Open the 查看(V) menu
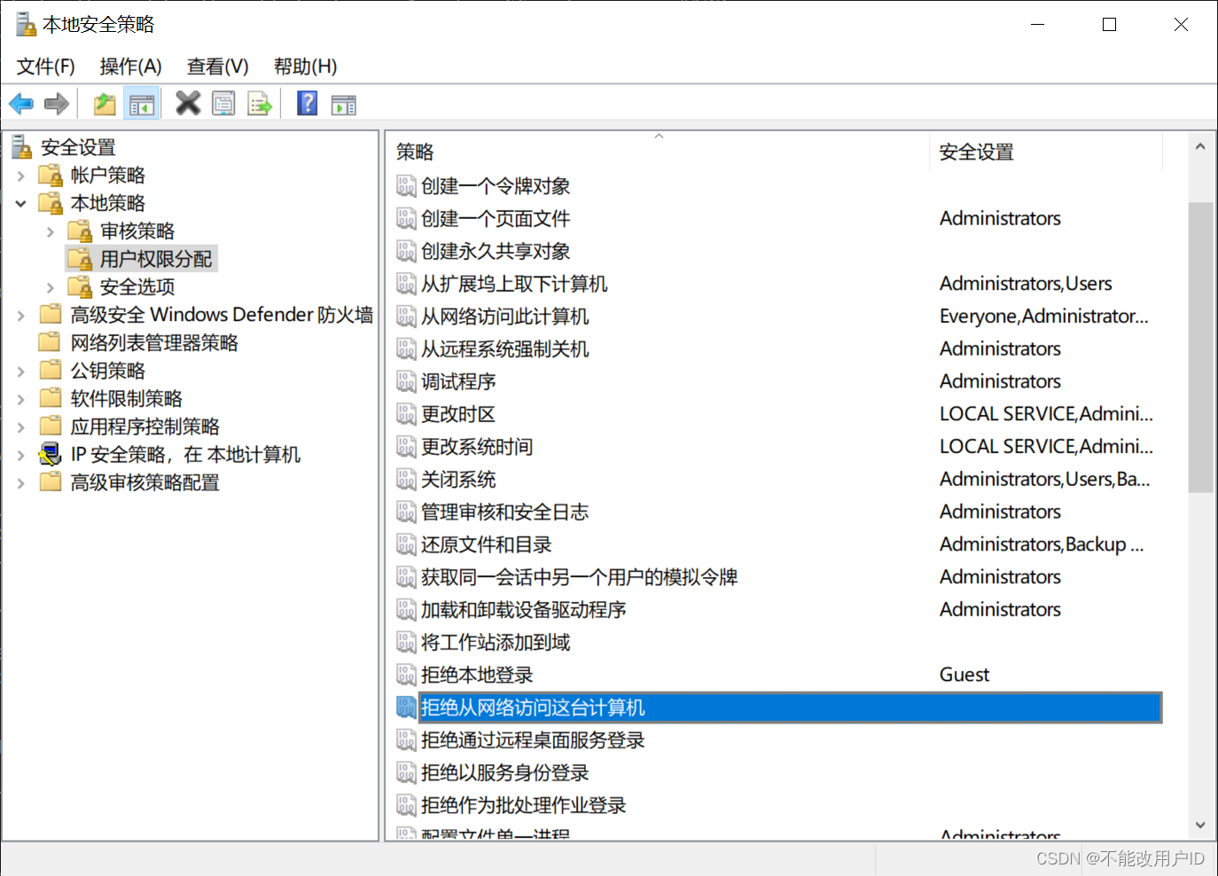This screenshot has width=1218, height=876. coord(218,66)
